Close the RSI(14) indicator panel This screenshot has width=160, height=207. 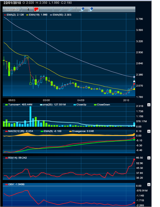(x=149, y=158)
